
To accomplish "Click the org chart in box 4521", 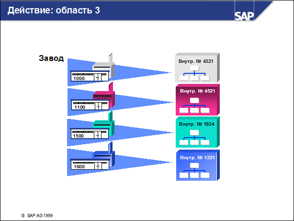I will click(194, 105).
